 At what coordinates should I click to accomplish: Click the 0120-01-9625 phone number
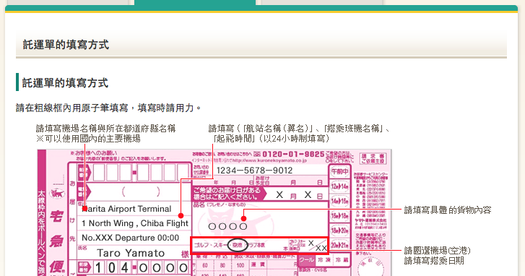pos(293,155)
